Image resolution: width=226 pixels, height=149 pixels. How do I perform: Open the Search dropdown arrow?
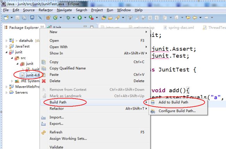pyautogui.click(x=123, y=18)
